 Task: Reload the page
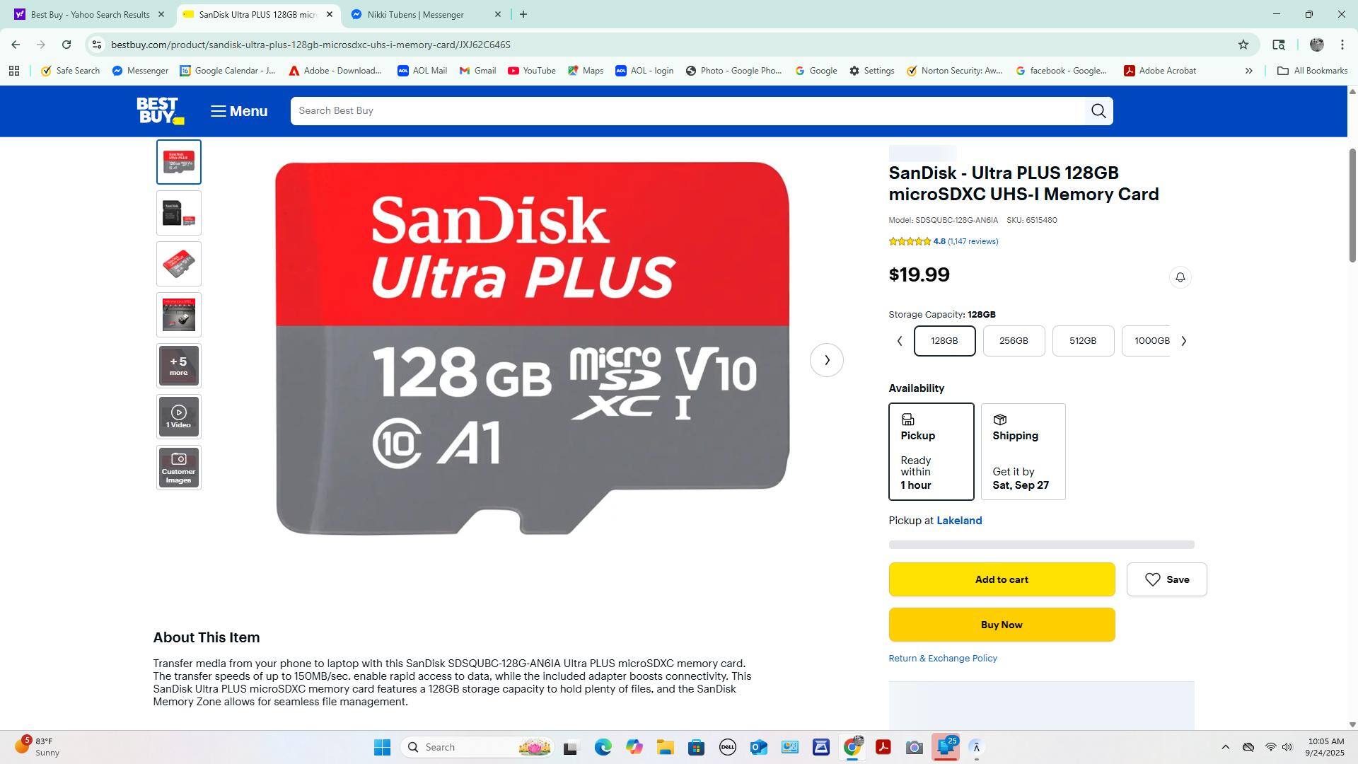point(66,45)
